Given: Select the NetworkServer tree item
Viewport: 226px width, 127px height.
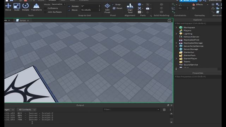Looking at the screenshot, I should (191, 37).
